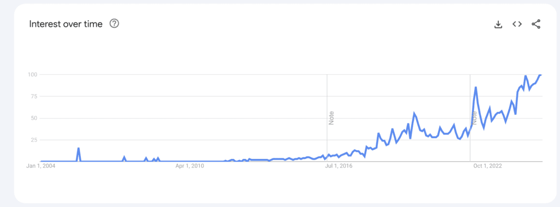Click the 50 value on the y-axis
Viewport: 560px width, 207px height.
point(35,118)
